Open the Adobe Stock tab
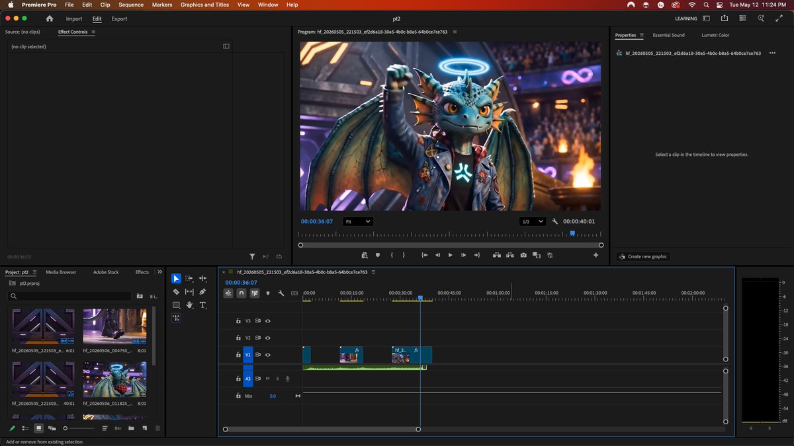794x446 pixels. [x=106, y=272]
